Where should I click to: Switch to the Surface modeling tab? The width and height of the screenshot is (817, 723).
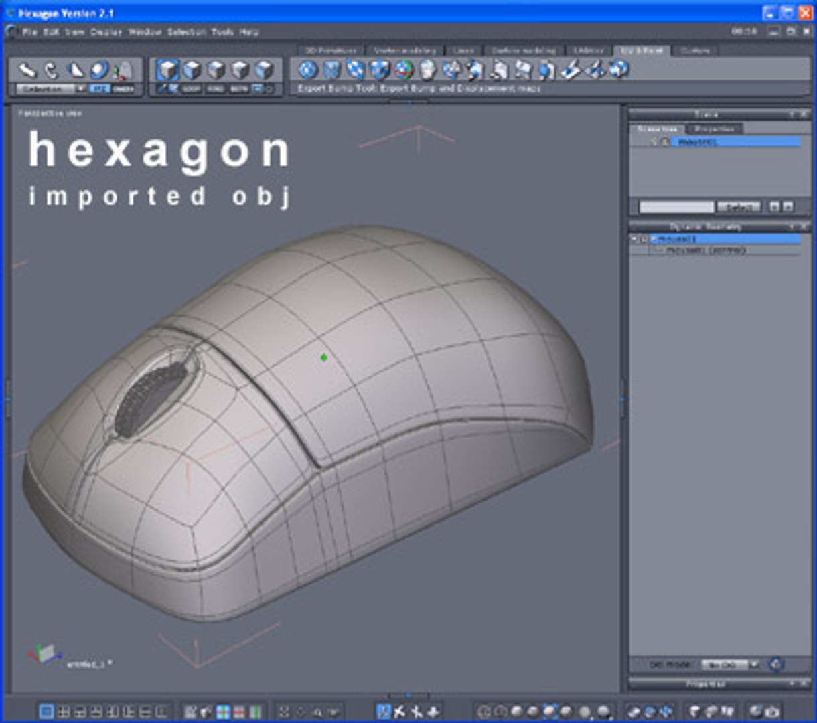point(523,50)
